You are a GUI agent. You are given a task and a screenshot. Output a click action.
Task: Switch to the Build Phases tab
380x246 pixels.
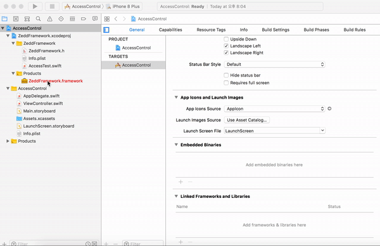point(316,30)
